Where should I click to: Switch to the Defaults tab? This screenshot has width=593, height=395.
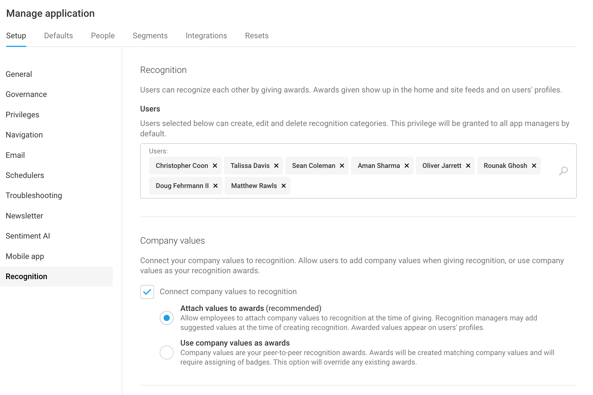58,36
